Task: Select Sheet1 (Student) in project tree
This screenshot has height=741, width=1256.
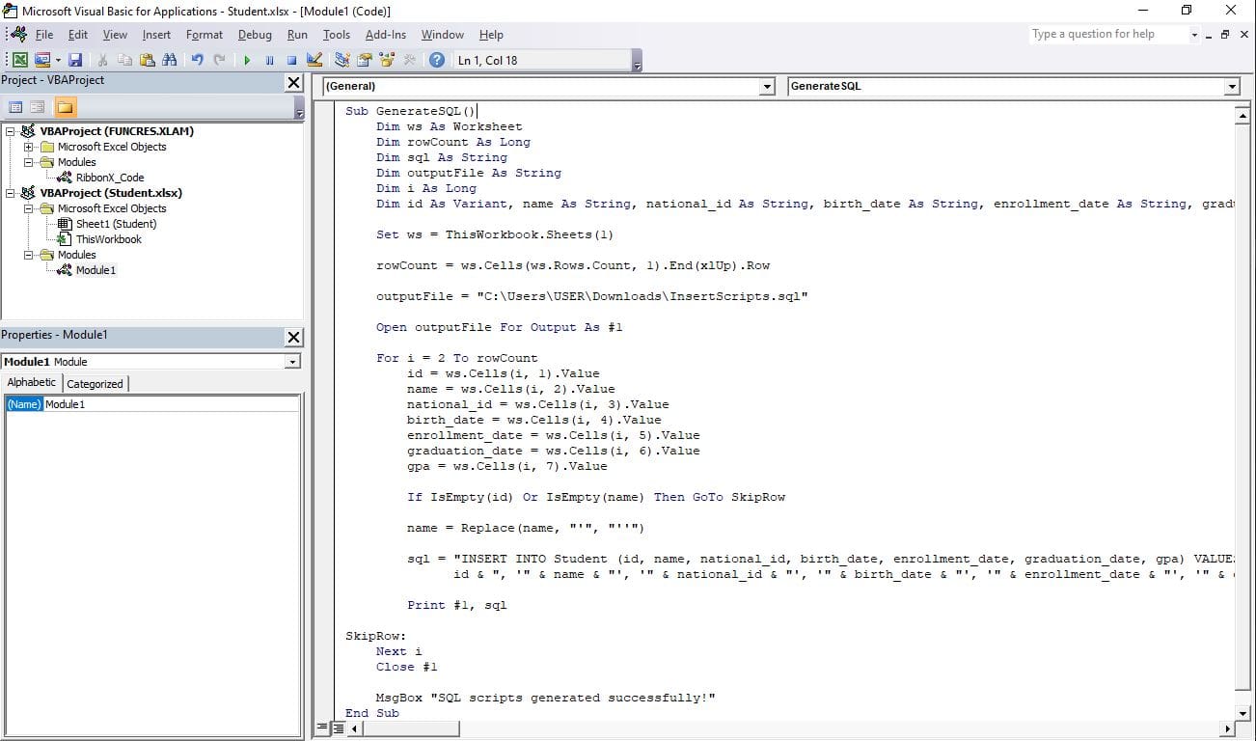Action: [116, 224]
